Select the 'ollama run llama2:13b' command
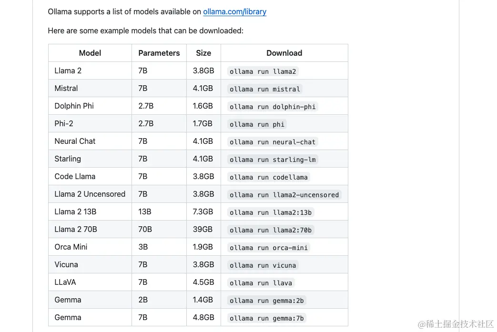This screenshot has height=332, width=497. [271, 212]
